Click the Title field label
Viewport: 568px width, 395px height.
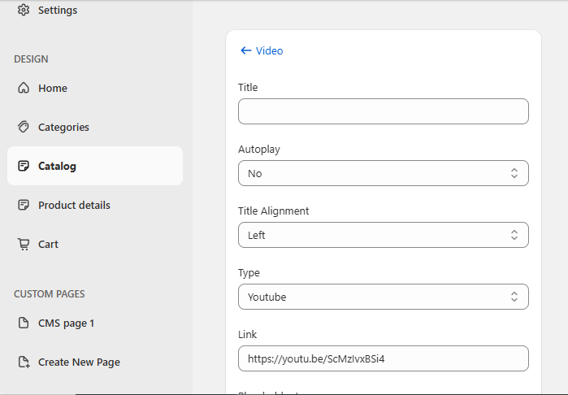pos(248,87)
